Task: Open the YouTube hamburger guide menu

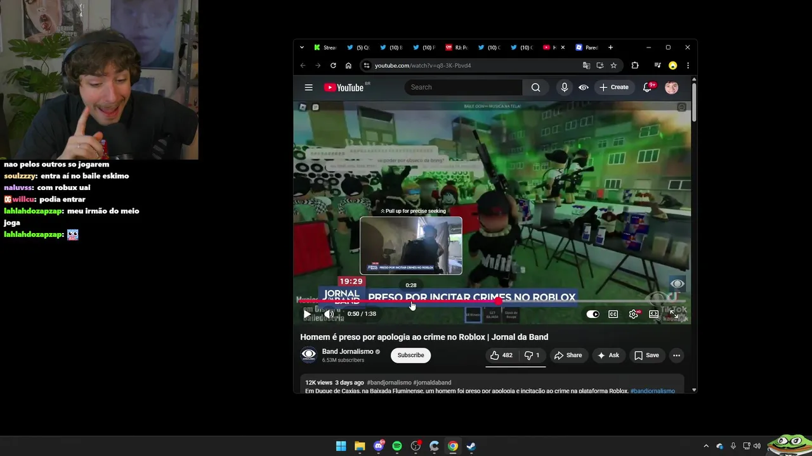Action: pyautogui.click(x=308, y=87)
